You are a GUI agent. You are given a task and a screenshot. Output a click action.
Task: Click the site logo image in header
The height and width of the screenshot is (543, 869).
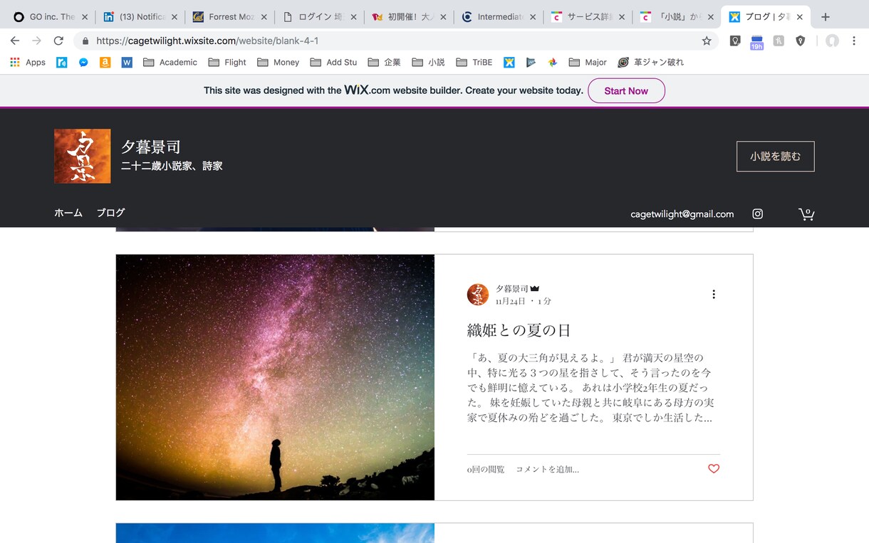[83, 156]
